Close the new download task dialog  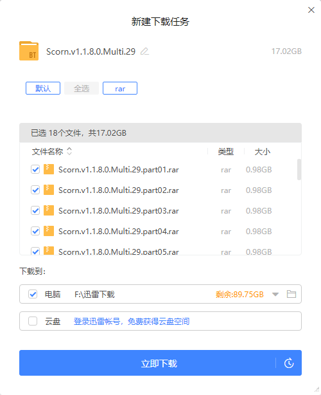click(x=311, y=10)
